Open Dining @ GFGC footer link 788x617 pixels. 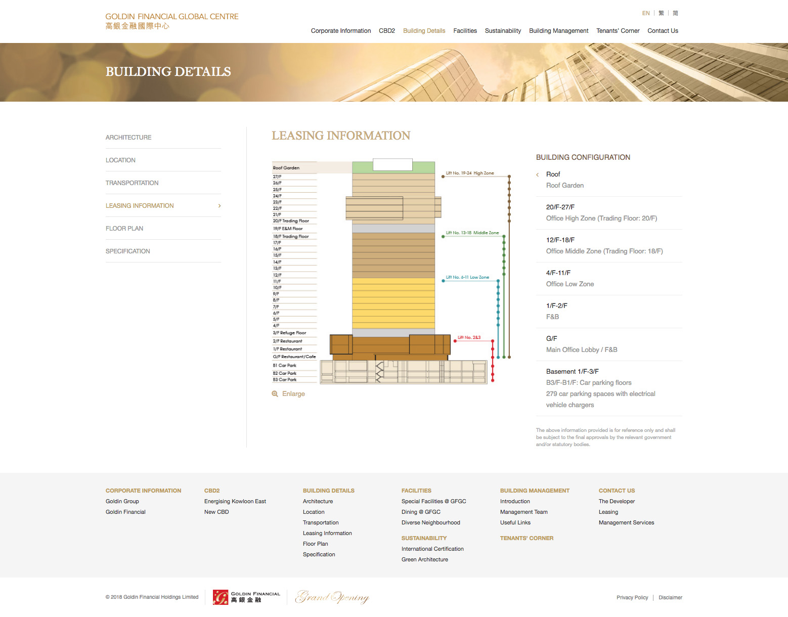421,512
